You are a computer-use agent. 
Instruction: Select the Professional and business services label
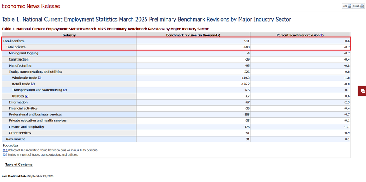[35, 115]
